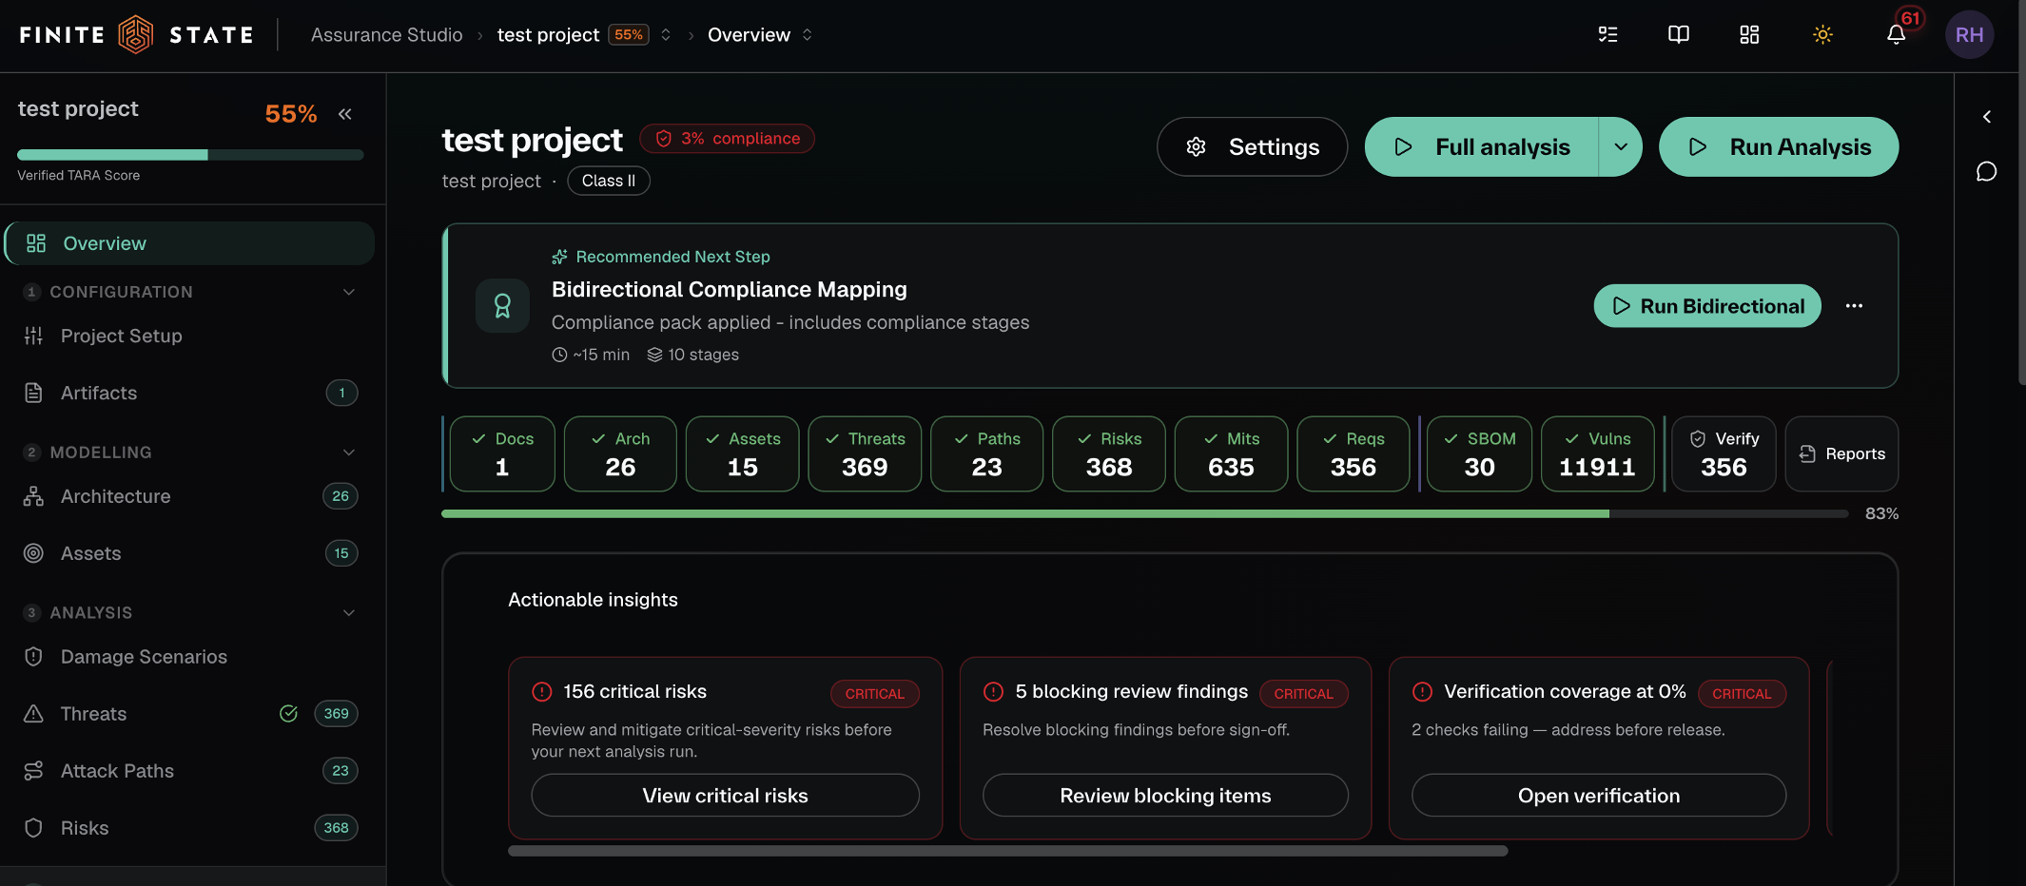2026x886 pixels.
Task: Open the Vulns 11911 stage tile
Action: tap(1598, 454)
